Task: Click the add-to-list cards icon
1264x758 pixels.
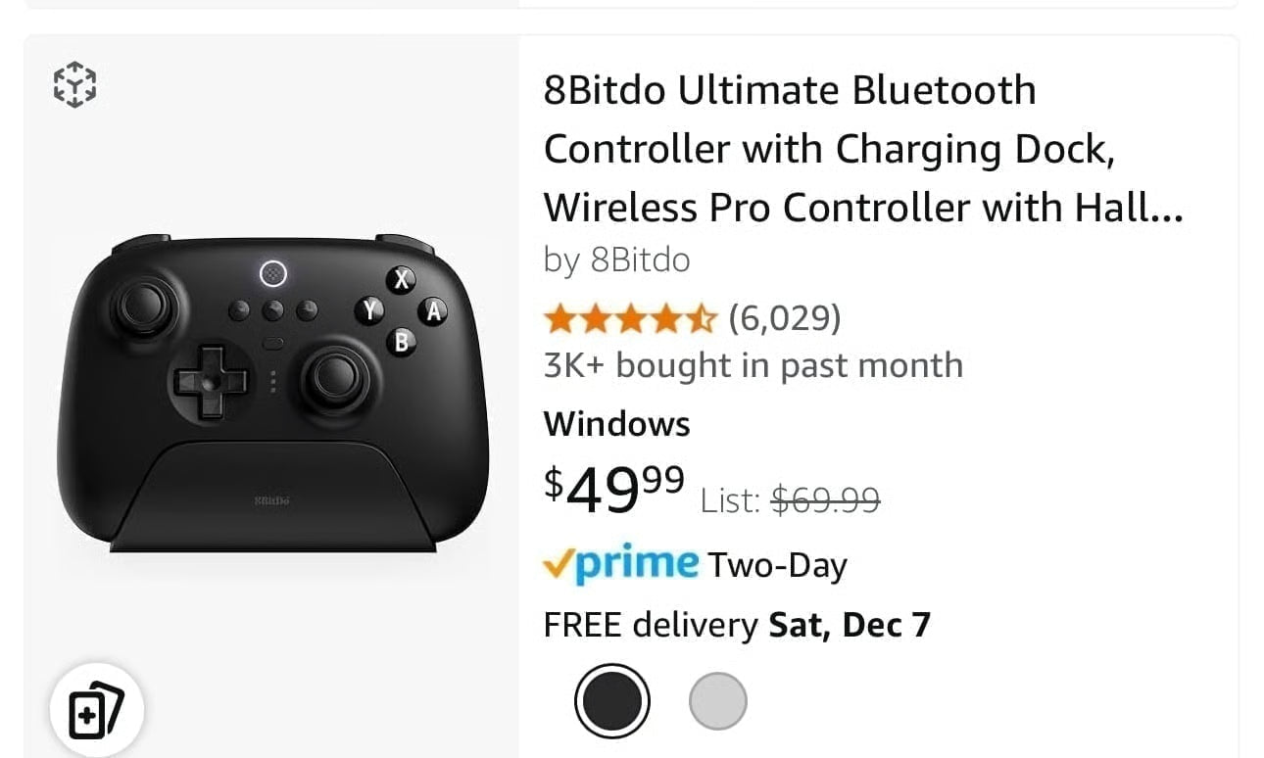Action: pyautogui.click(x=96, y=709)
